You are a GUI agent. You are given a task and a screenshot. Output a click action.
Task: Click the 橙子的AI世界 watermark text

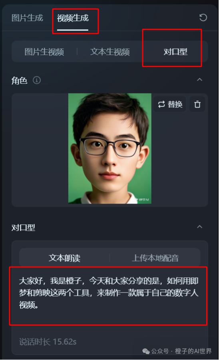(x=193, y=351)
